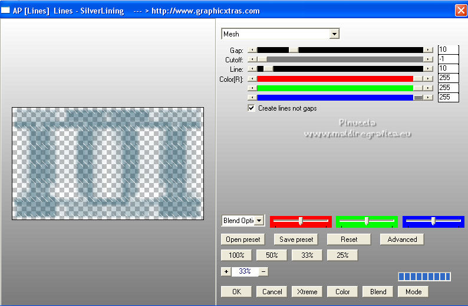Confirm with the OK button
The image size is (468, 306).
tap(236, 292)
